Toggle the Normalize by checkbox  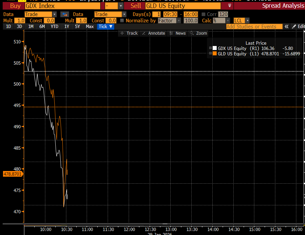(x=122, y=20)
